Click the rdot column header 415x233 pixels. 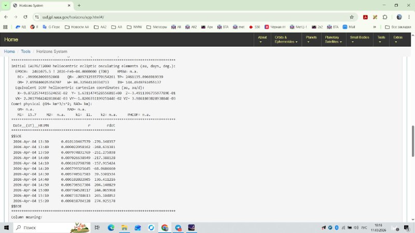pos(111,125)
